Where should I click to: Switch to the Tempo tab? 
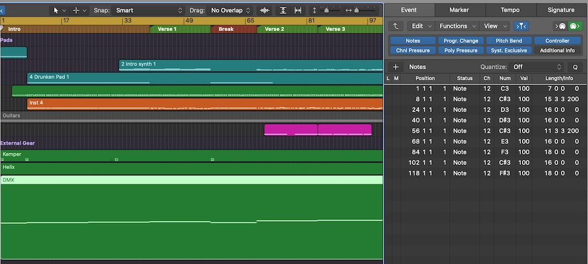click(x=510, y=10)
